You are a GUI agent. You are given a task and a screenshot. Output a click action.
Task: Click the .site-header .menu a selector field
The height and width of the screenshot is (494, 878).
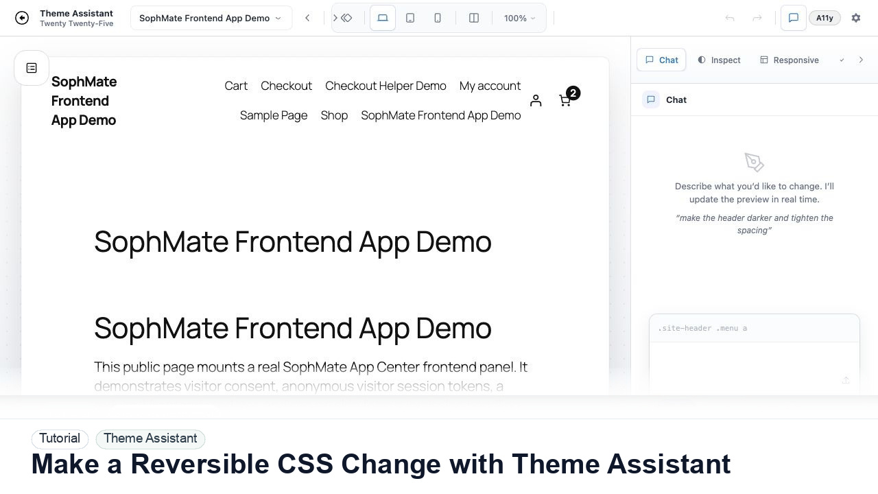point(755,328)
